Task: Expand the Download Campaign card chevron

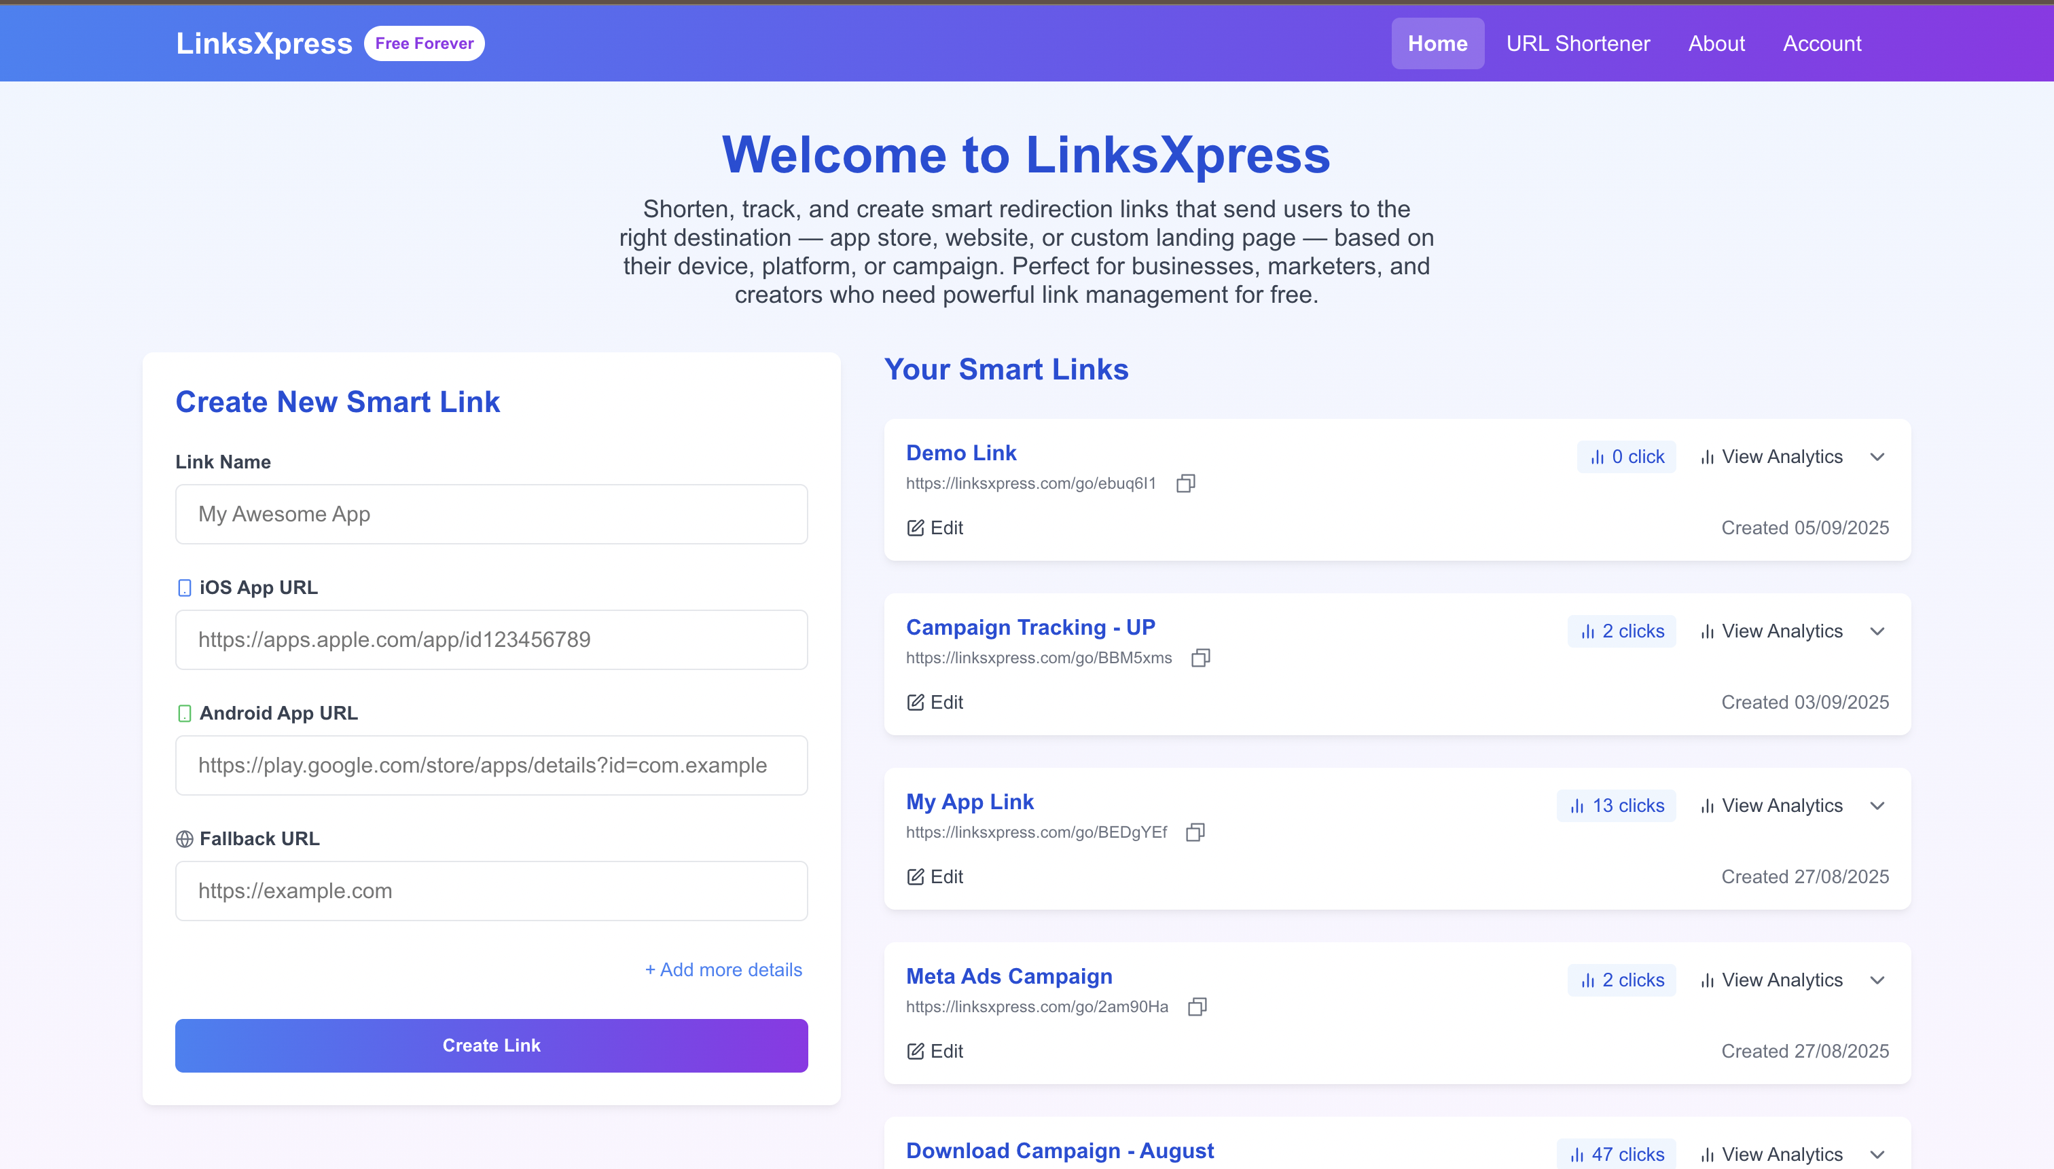Action: [x=1877, y=1154]
